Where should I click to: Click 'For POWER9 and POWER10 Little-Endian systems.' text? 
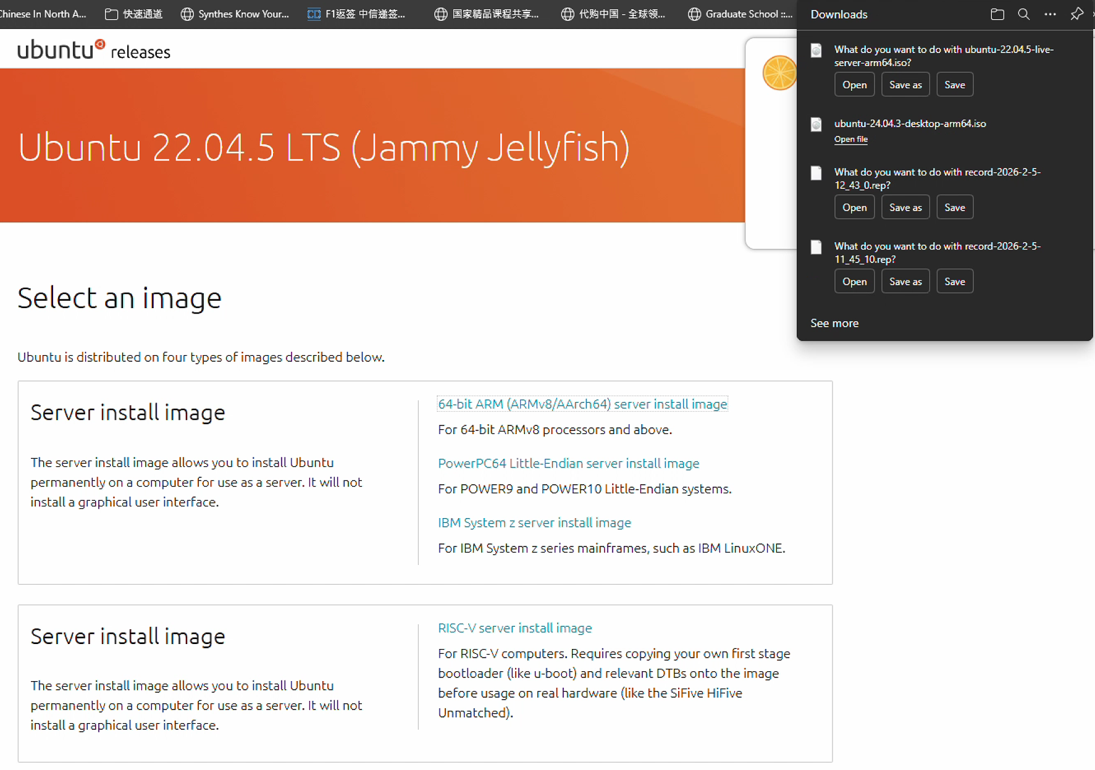[x=584, y=489]
